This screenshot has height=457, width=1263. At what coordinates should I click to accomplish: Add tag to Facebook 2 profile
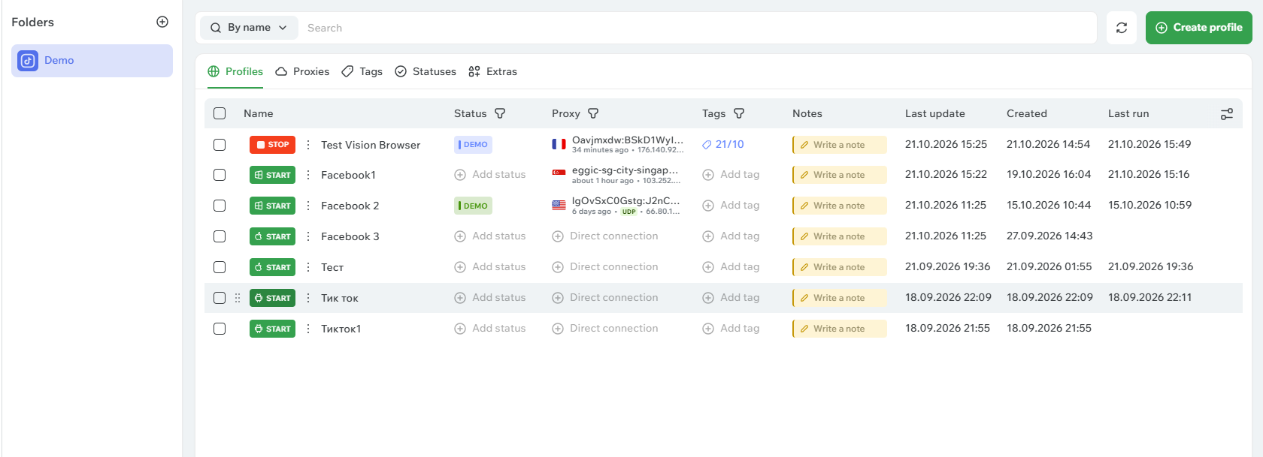[x=731, y=206]
